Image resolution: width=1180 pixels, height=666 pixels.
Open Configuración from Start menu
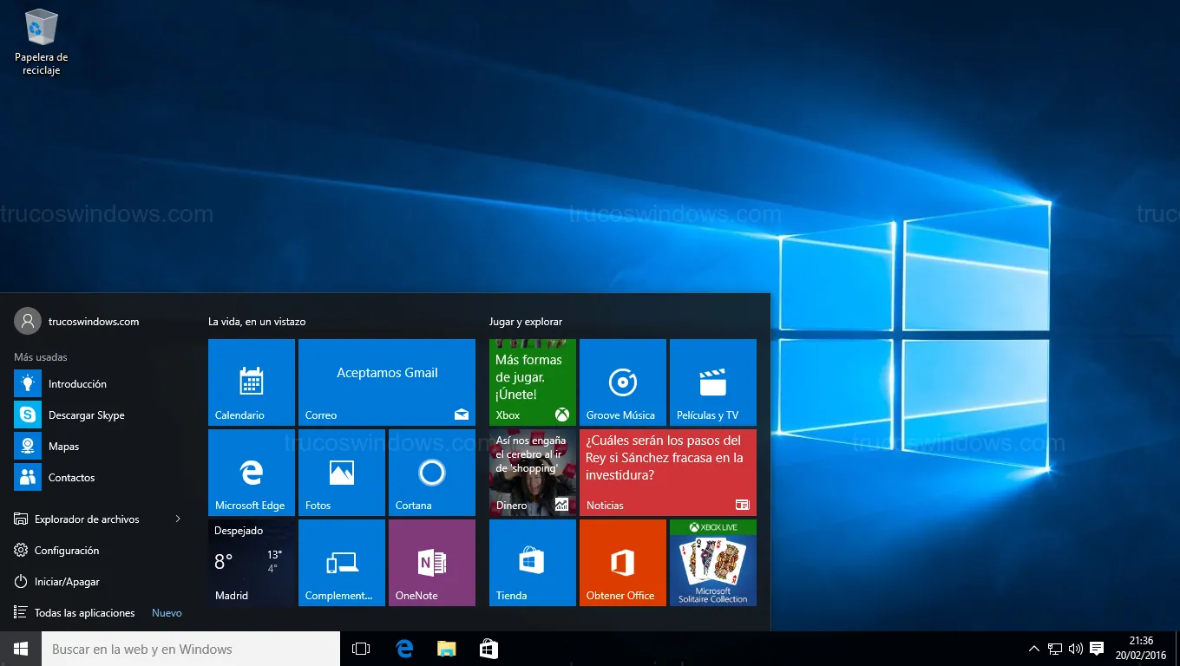pos(67,551)
